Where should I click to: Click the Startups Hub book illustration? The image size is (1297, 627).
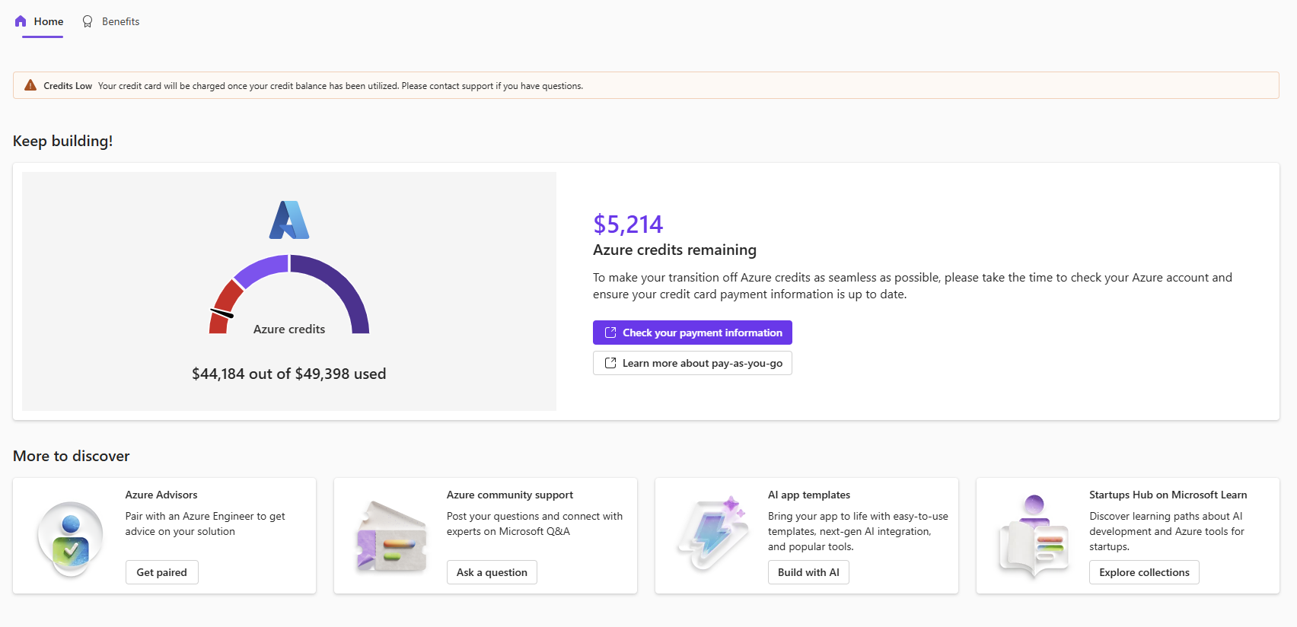(1034, 536)
